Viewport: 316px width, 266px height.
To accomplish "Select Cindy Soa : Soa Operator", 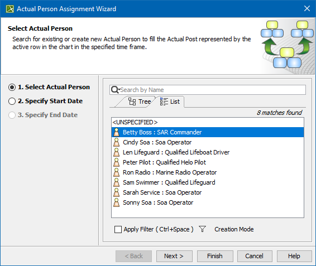I will click(x=208, y=142).
